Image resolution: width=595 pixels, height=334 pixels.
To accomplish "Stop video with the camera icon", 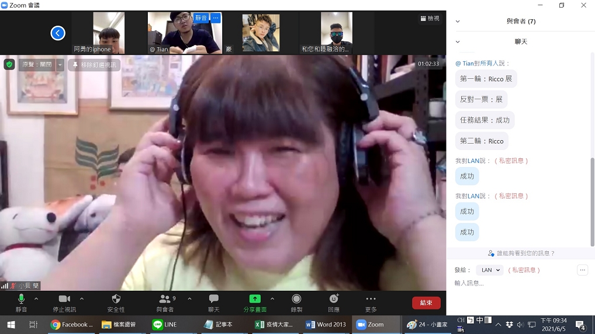I will (64, 303).
